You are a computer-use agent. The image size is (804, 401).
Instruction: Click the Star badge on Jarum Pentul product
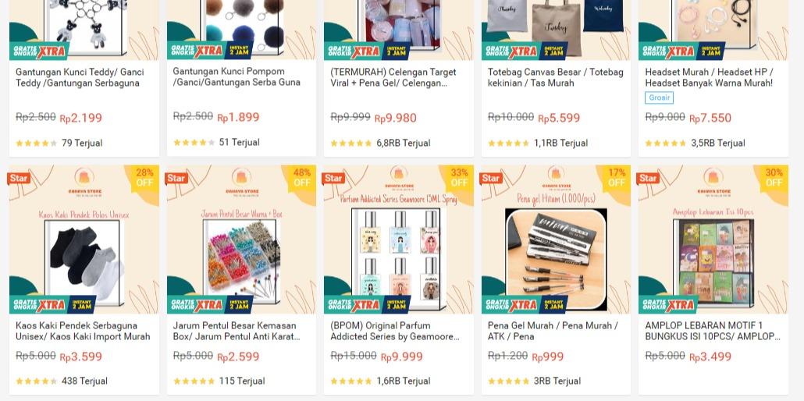[x=176, y=178]
